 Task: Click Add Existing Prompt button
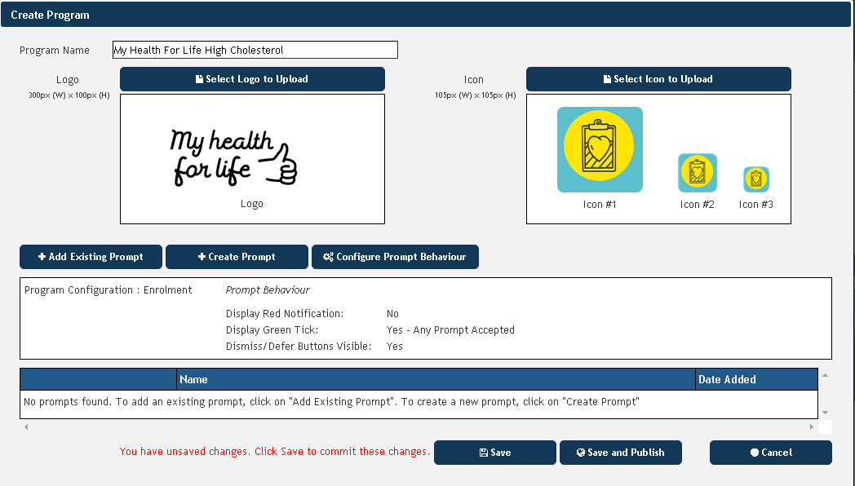(x=91, y=257)
